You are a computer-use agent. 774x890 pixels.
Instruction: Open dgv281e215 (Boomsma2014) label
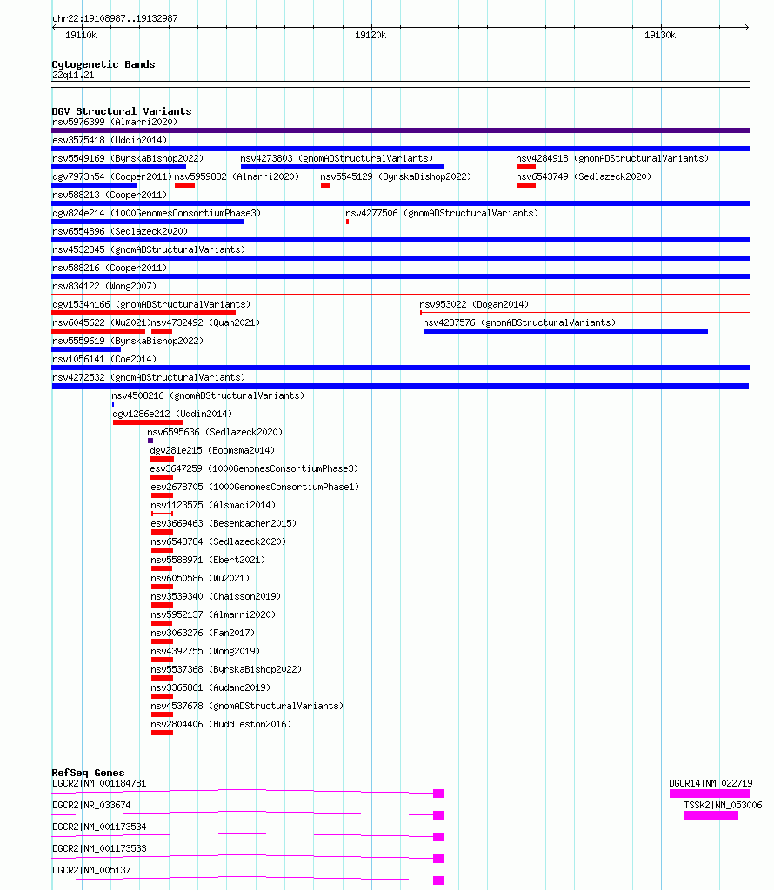click(x=212, y=450)
